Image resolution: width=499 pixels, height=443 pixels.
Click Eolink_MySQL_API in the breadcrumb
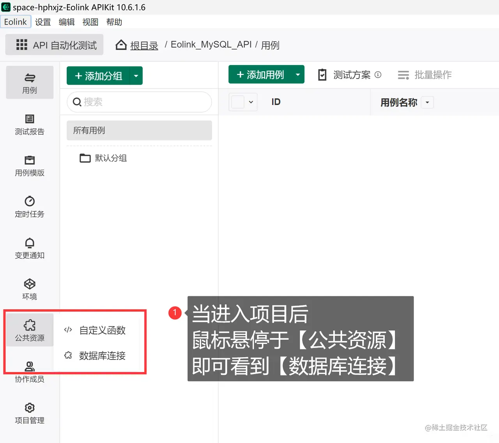tap(211, 44)
